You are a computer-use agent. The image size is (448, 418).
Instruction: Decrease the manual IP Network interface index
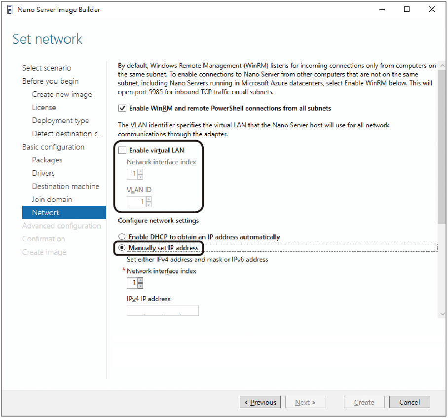click(x=140, y=286)
